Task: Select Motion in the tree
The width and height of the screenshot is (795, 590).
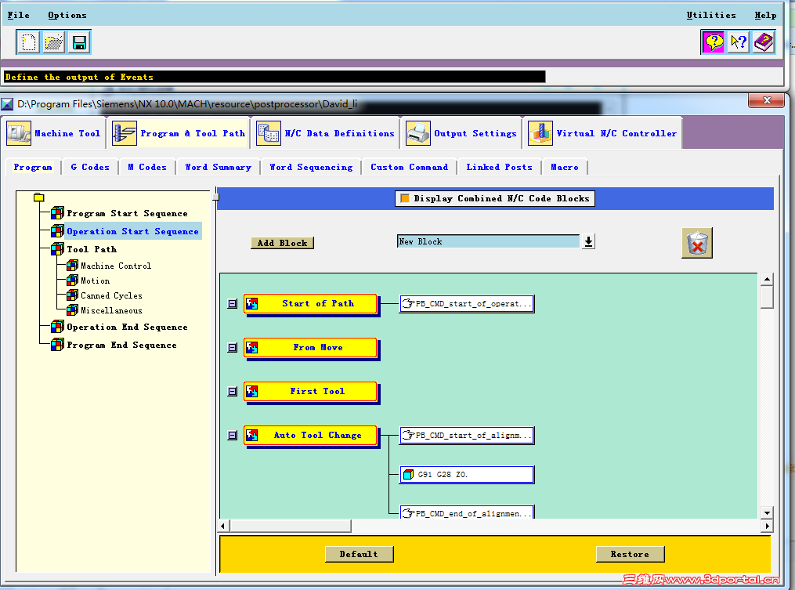Action: point(96,281)
